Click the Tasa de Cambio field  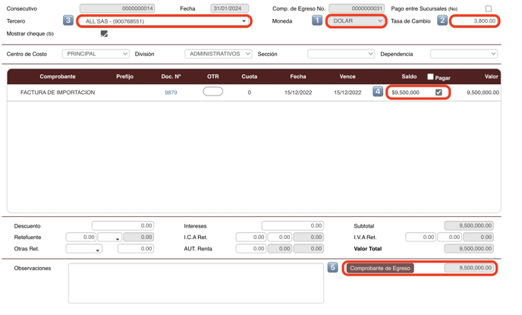click(x=475, y=21)
